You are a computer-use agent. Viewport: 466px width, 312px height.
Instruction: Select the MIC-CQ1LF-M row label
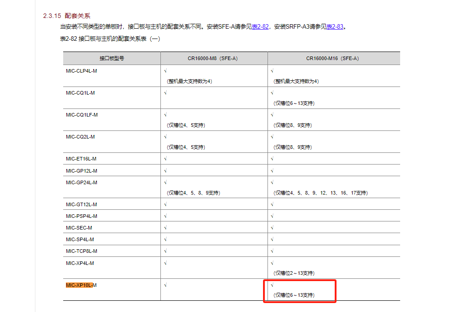[82, 115]
